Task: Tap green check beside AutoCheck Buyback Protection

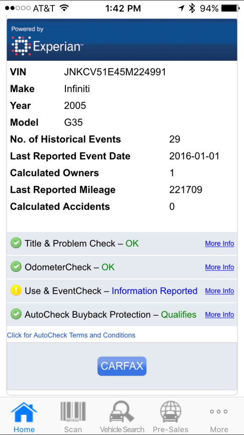Action: [x=16, y=314]
